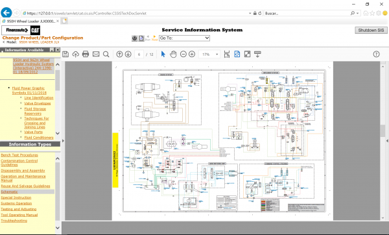The height and width of the screenshot is (235, 389).
Task: Toggle the arrow selection tool
Action: (x=163, y=54)
